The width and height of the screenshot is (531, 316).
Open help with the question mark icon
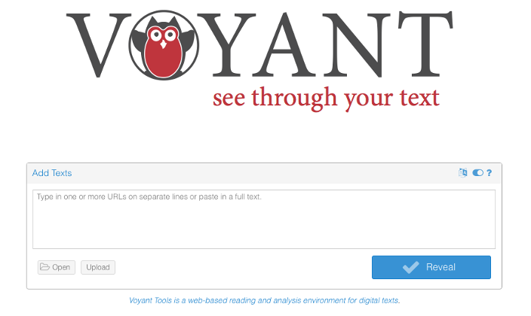click(x=489, y=173)
